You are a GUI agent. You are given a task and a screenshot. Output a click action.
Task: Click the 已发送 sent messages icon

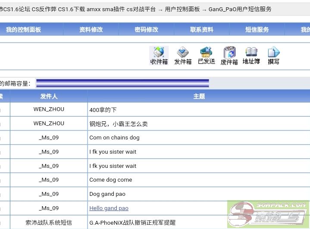[x=206, y=56]
